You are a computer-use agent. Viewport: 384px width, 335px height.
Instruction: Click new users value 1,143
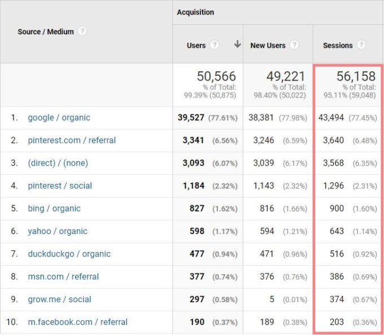click(x=264, y=186)
